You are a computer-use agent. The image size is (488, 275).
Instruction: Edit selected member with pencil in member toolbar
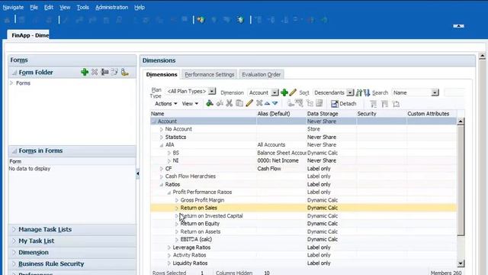249,103
